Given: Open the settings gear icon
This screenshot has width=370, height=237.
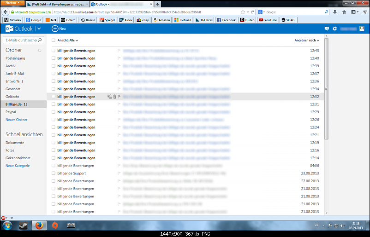Looking at the screenshot, I should pos(334,29).
